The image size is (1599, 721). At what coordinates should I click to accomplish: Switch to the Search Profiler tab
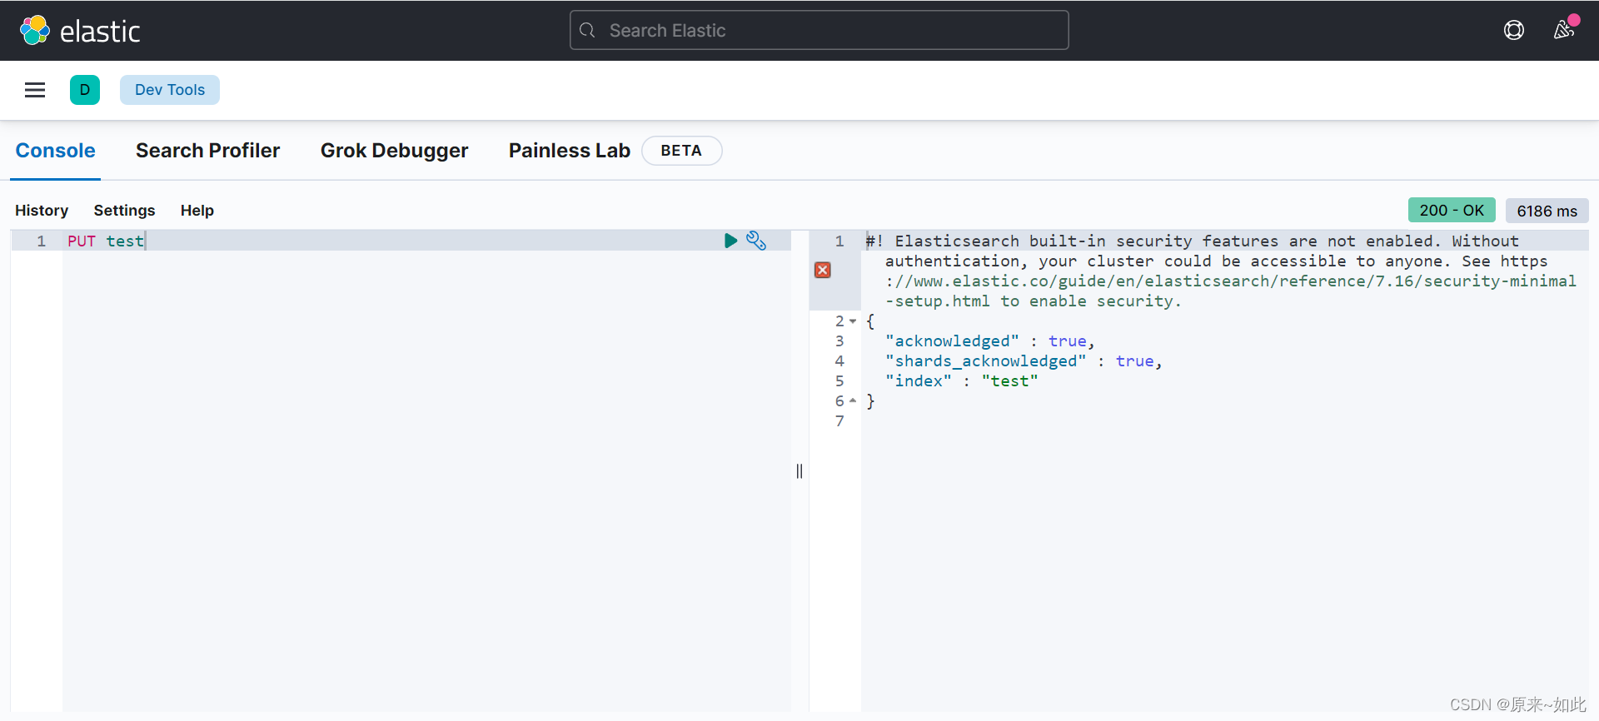pyautogui.click(x=208, y=151)
